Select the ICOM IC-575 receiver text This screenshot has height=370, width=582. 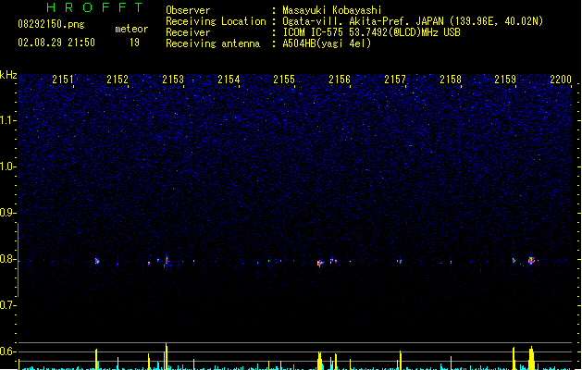click(371, 32)
